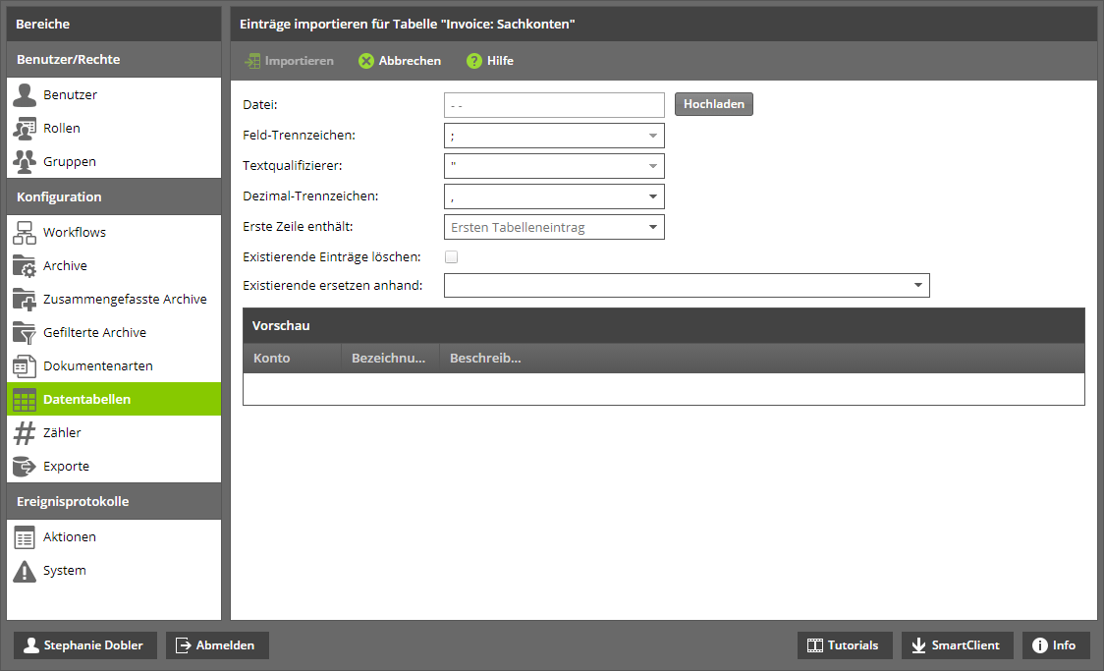Click the Aktionen list icon
1104x671 pixels.
tap(25, 537)
